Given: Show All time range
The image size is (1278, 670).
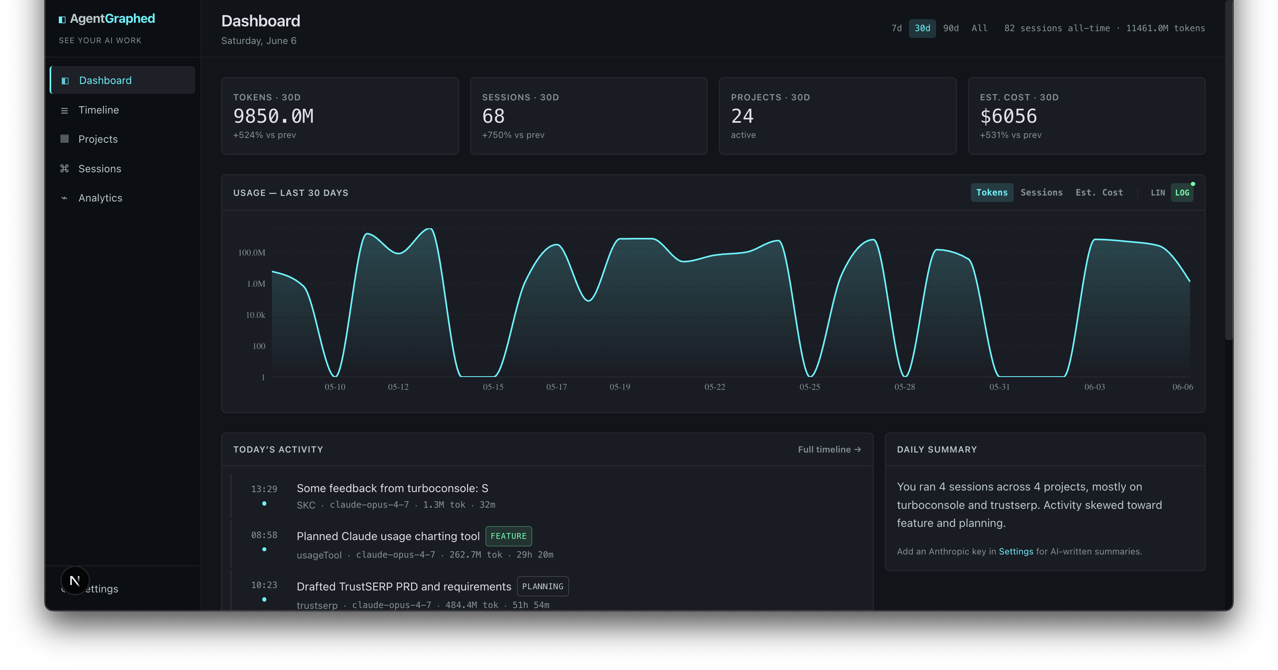Looking at the screenshot, I should click(x=979, y=28).
